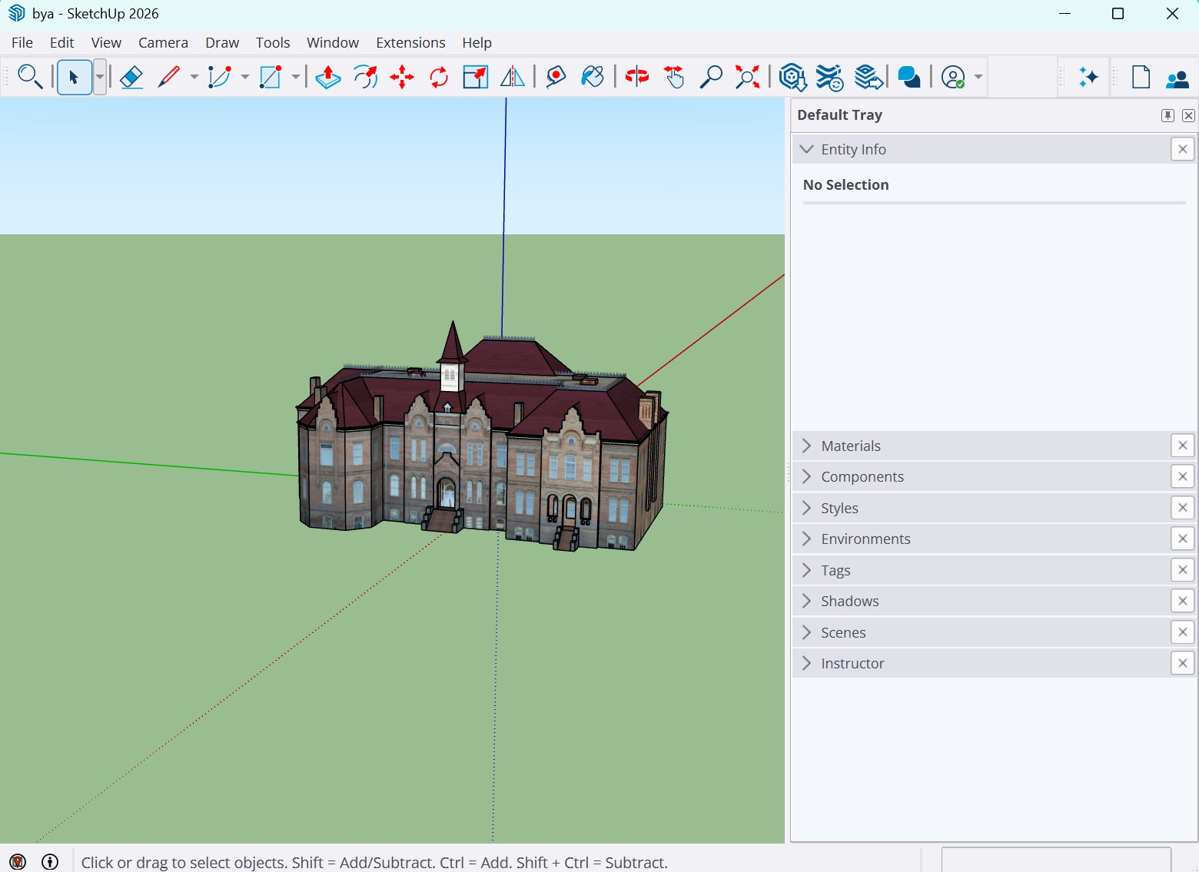
Task: Expand the Tags panel
Action: [806, 570]
